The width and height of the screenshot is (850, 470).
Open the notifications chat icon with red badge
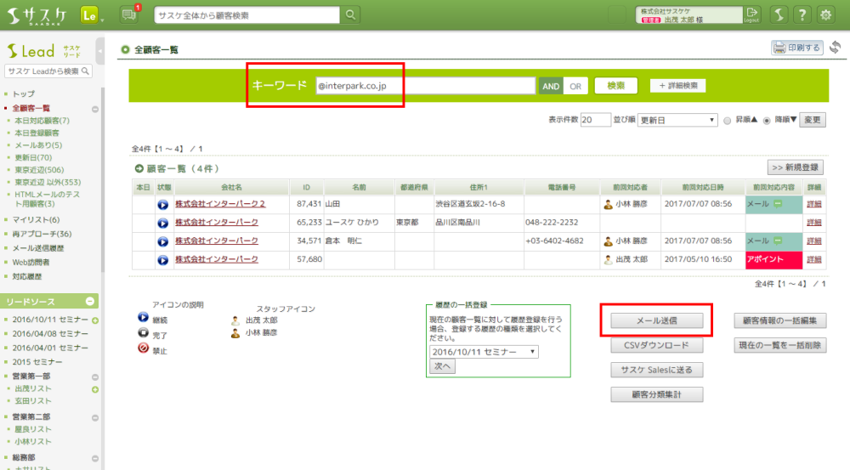click(129, 14)
